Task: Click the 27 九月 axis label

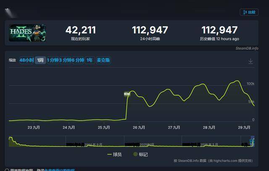Action: point(174,127)
